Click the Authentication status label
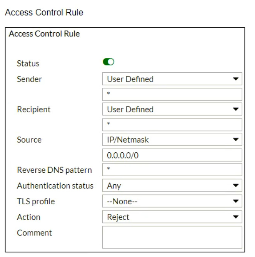 click(55, 186)
